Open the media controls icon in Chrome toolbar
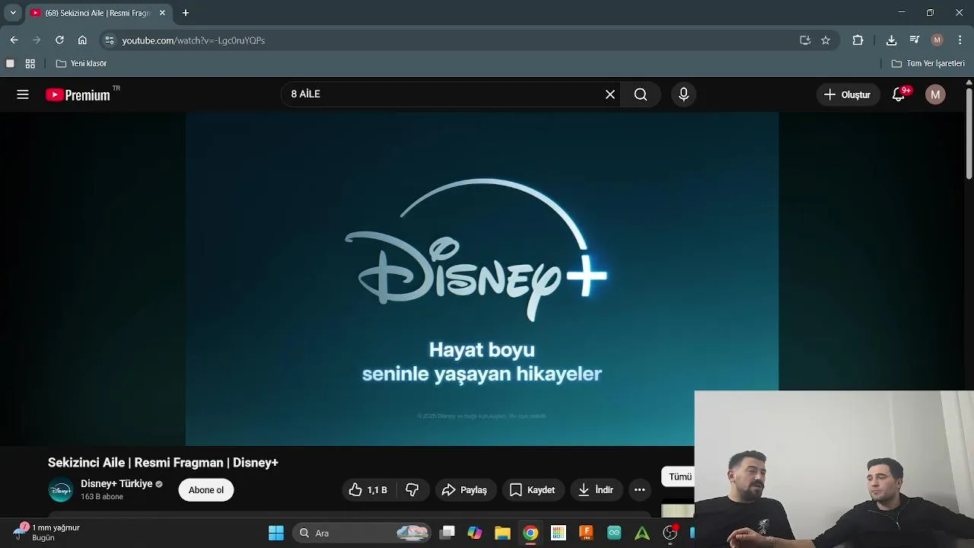 915,40
